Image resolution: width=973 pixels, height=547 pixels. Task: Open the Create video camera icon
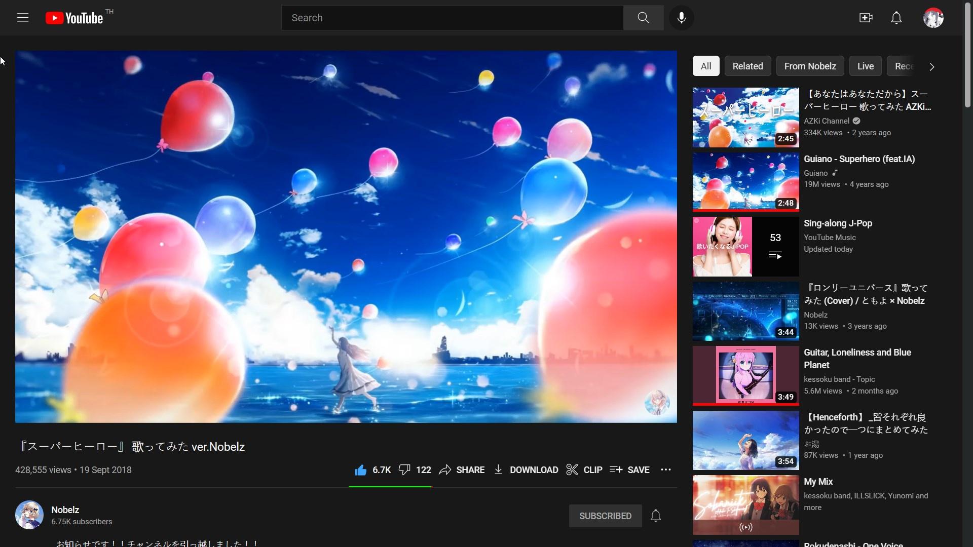866,18
